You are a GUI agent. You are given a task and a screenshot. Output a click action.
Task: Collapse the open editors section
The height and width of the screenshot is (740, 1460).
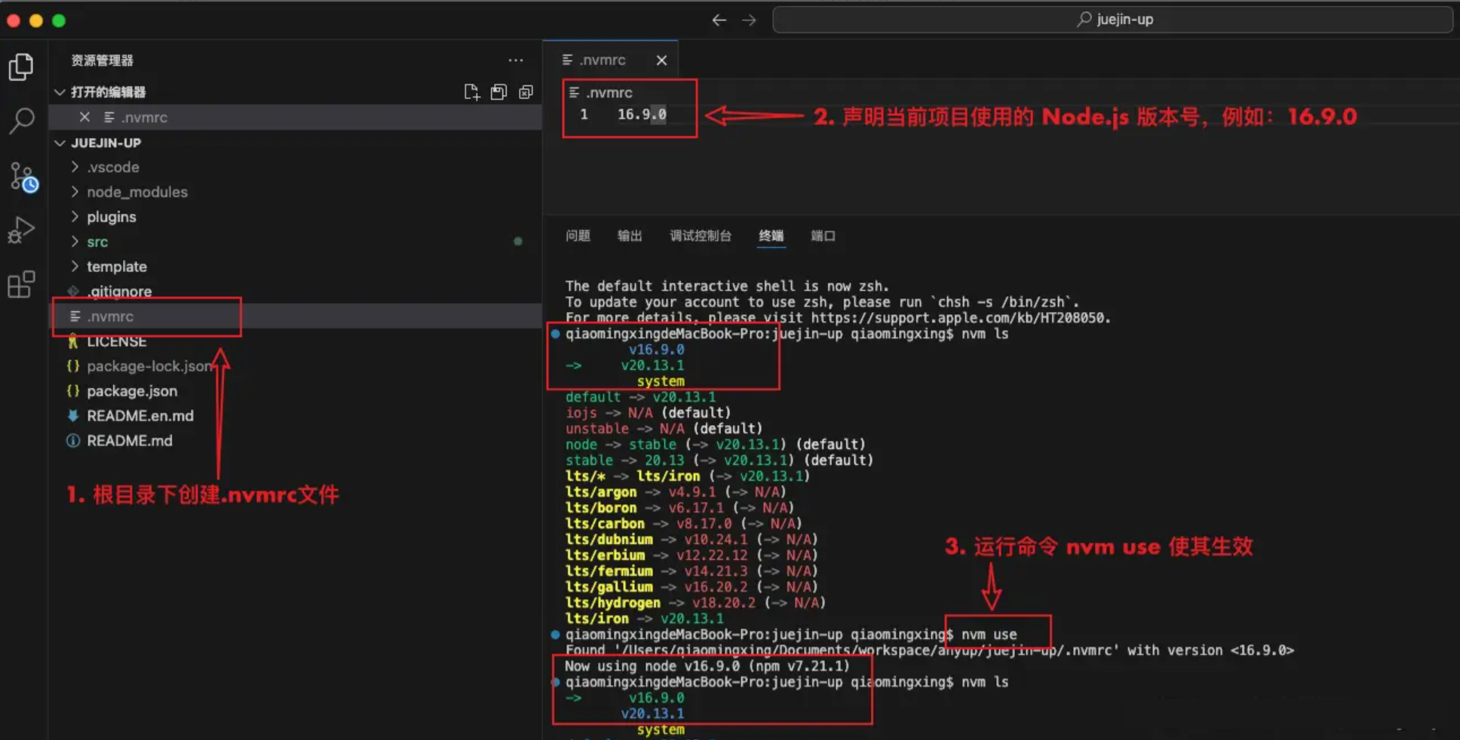coord(60,92)
